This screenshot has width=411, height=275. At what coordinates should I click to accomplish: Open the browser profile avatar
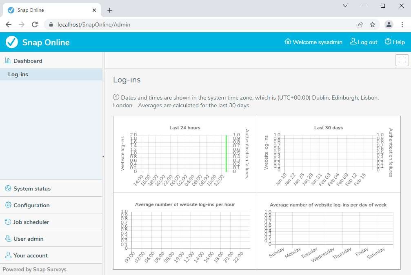point(389,24)
